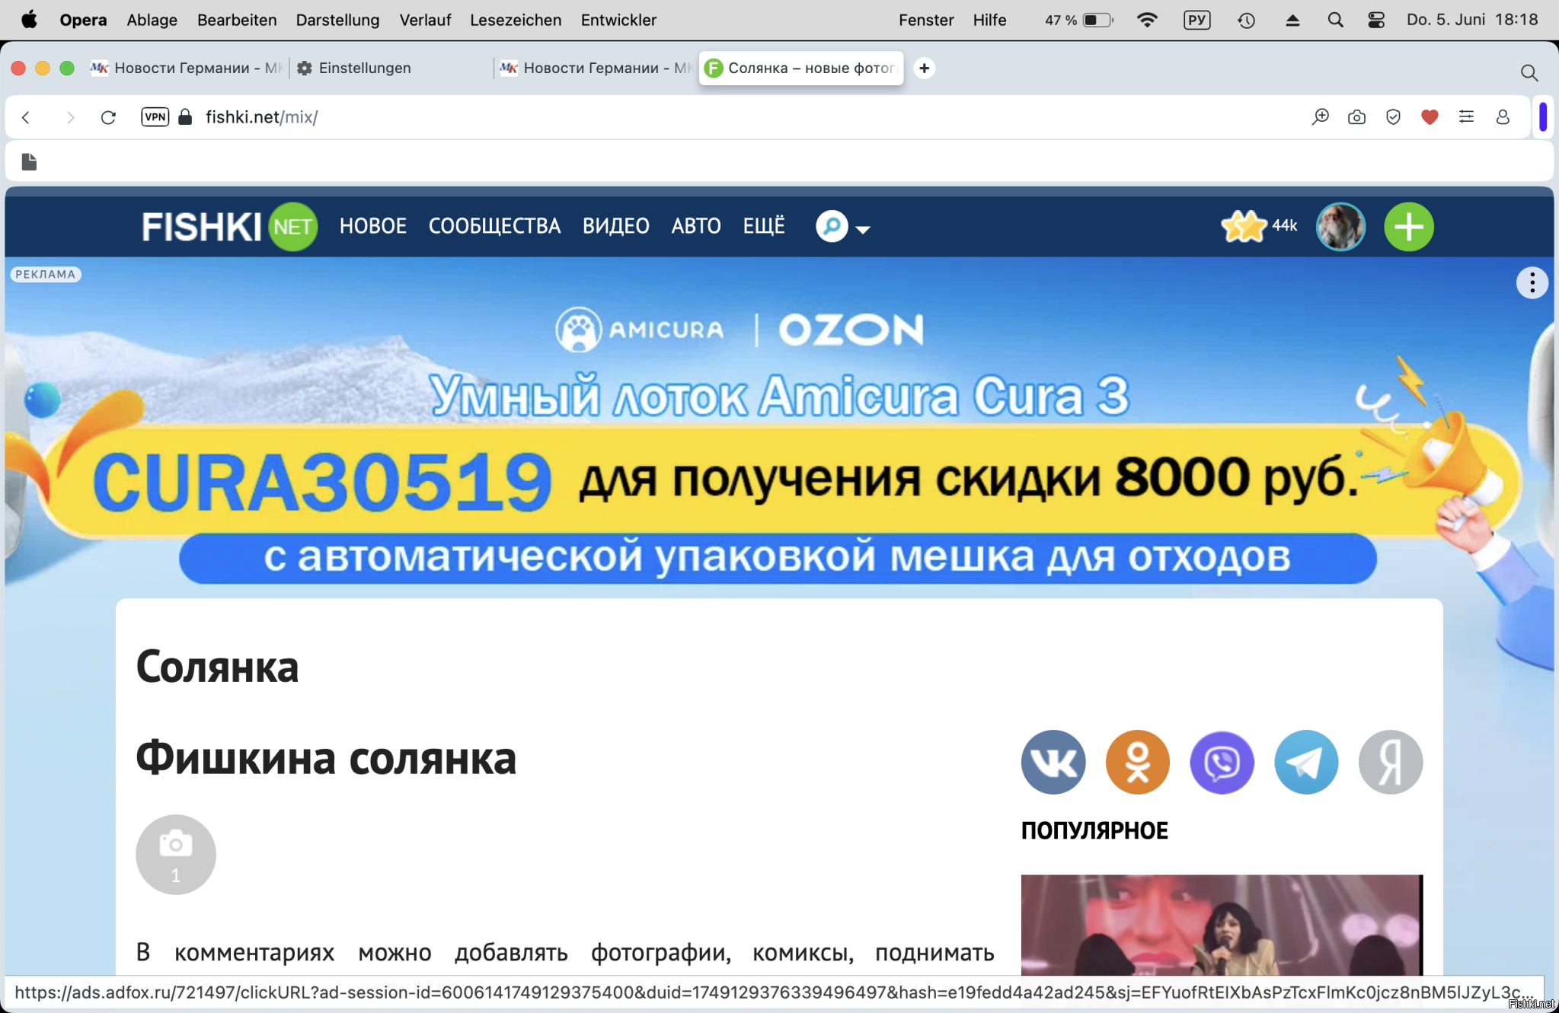
Task: Click the Фишкина солянка heading
Action: pyautogui.click(x=326, y=759)
